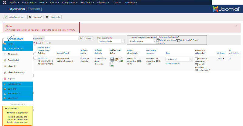Open the Používatelia menu
This screenshot has height=126, width=243.
(x=29, y=3)
